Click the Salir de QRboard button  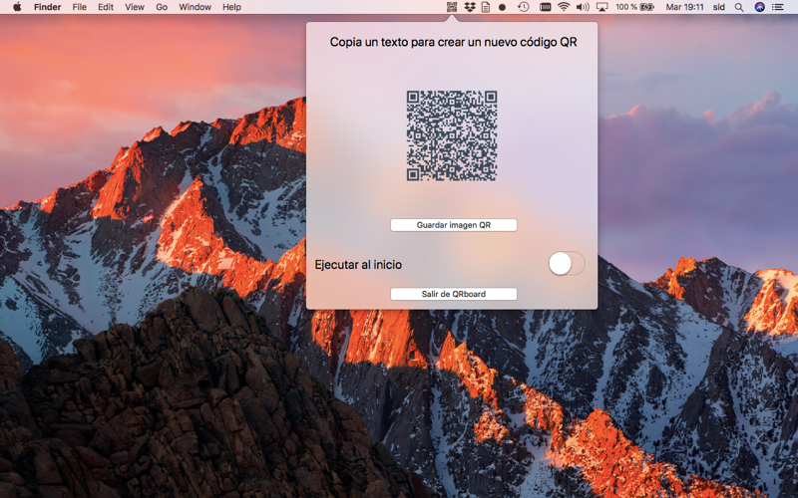(x=454, y=294)
